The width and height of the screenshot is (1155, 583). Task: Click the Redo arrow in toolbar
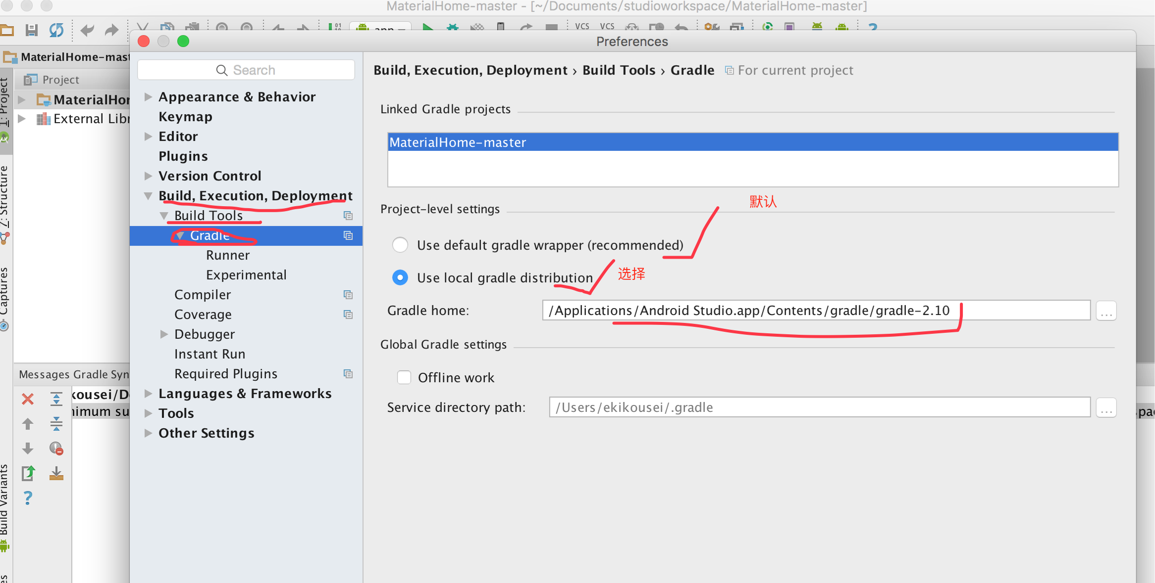click(x=112, y=30)
